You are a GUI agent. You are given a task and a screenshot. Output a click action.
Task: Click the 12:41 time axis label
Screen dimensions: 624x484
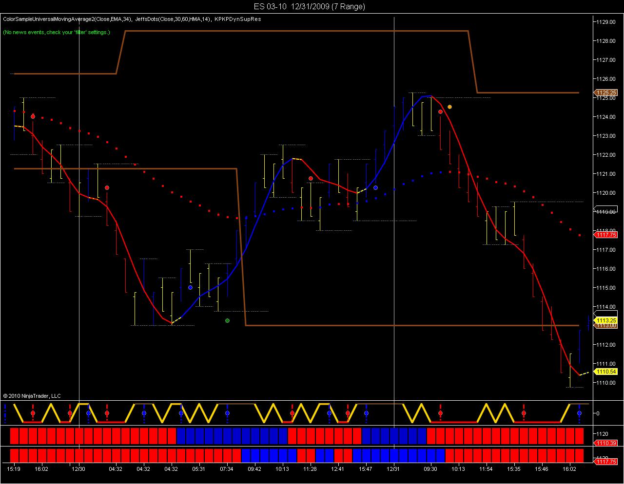click(338, 469)
